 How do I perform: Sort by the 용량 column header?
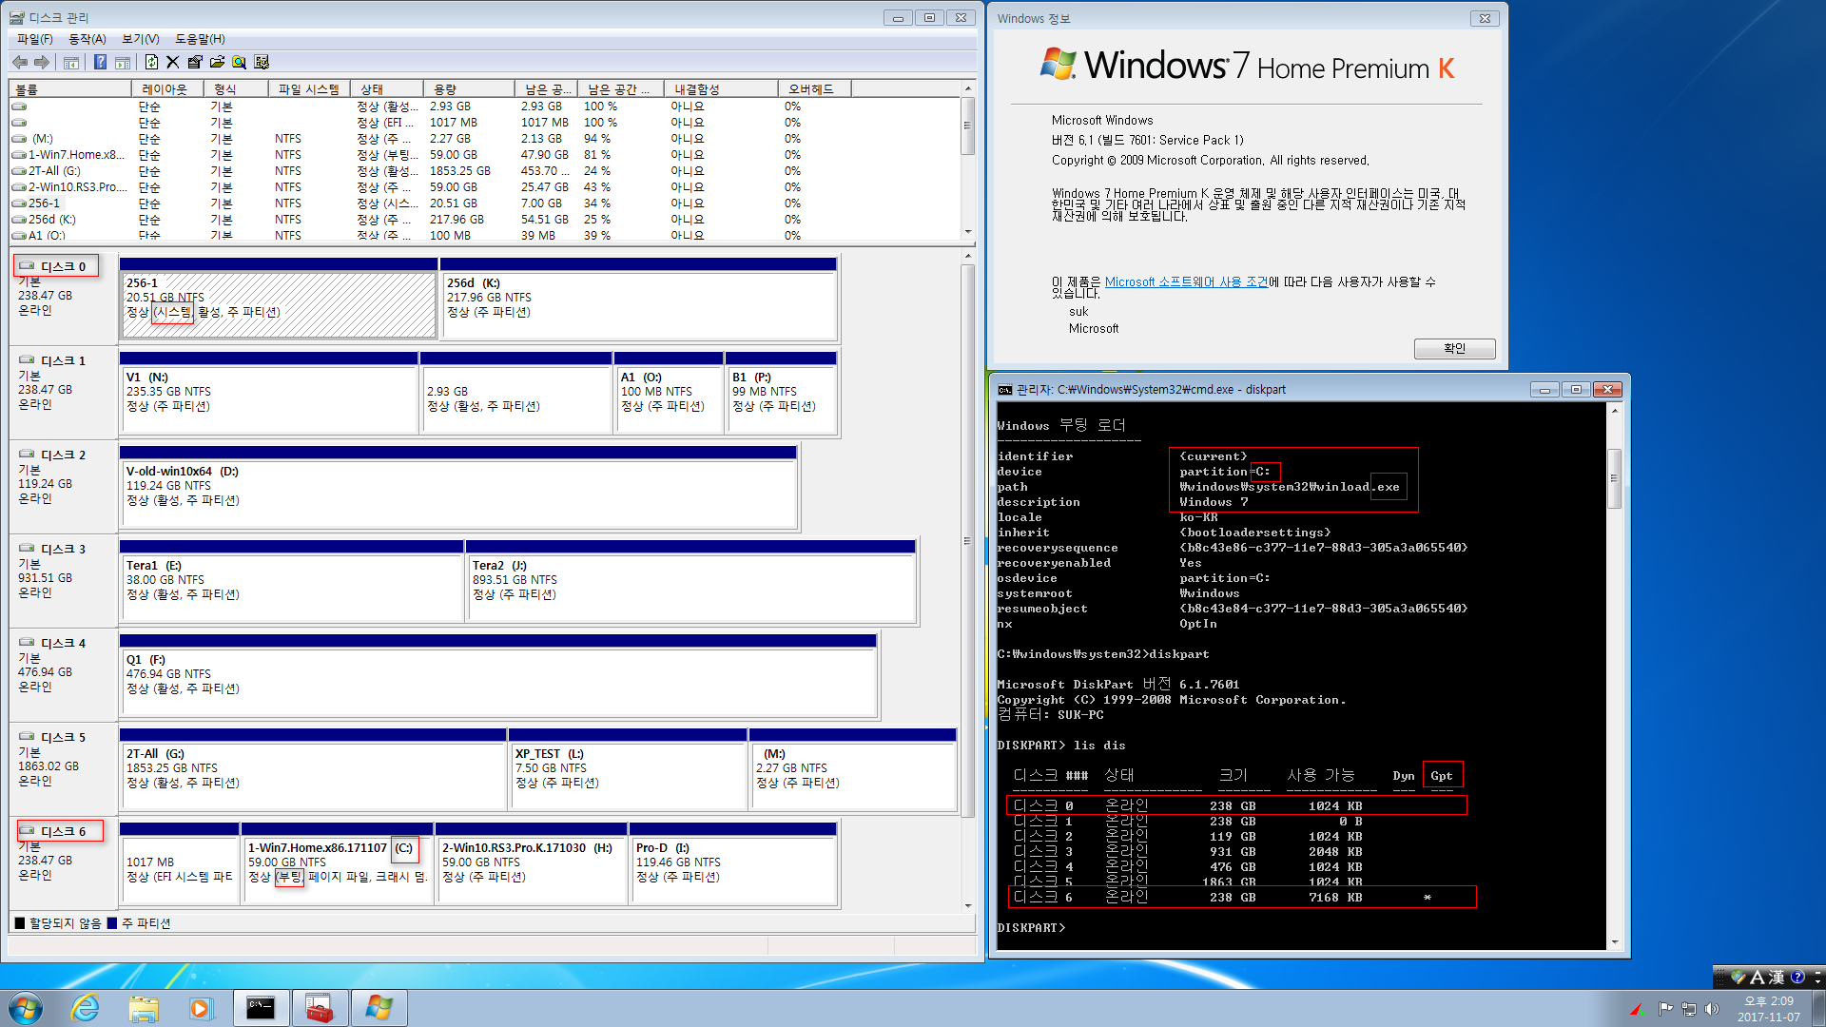pyautogui.click(x=469, y=88)
